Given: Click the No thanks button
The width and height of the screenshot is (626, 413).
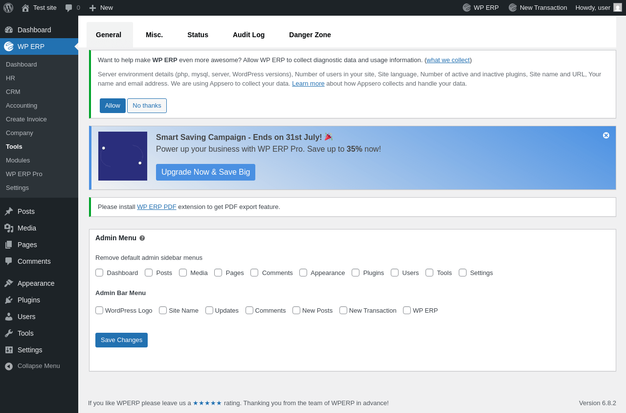Looking at the screenshot, I should [147, 106].
